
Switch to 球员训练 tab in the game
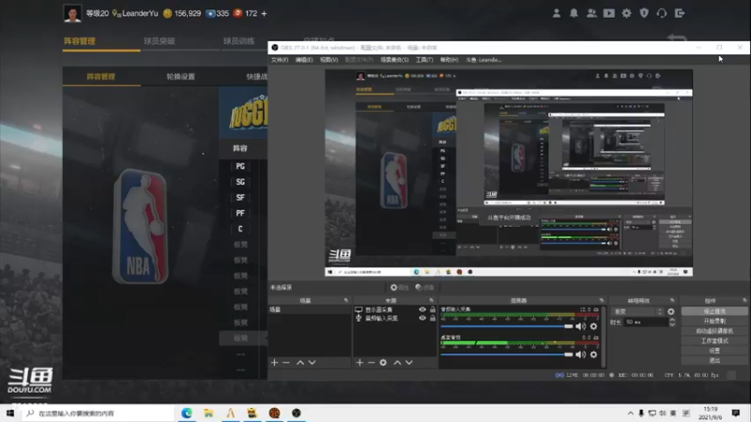tap(239, 41)
